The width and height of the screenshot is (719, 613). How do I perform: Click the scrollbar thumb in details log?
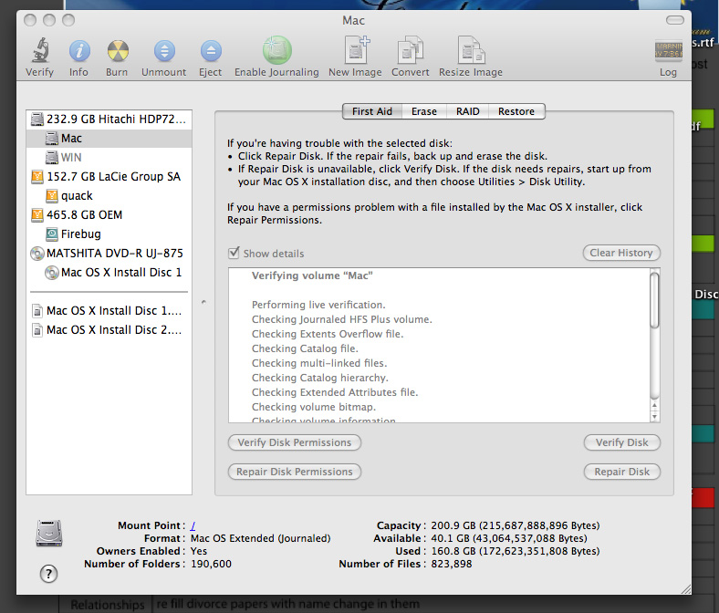655,300
